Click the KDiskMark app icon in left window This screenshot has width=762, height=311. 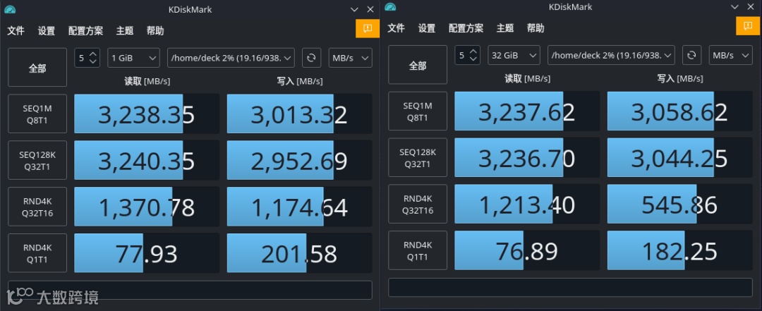(x=10, y=9)
